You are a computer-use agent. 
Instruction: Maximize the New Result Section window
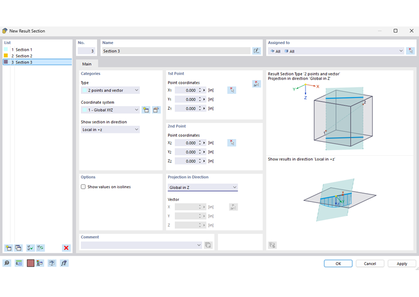[x=395, y=31]
